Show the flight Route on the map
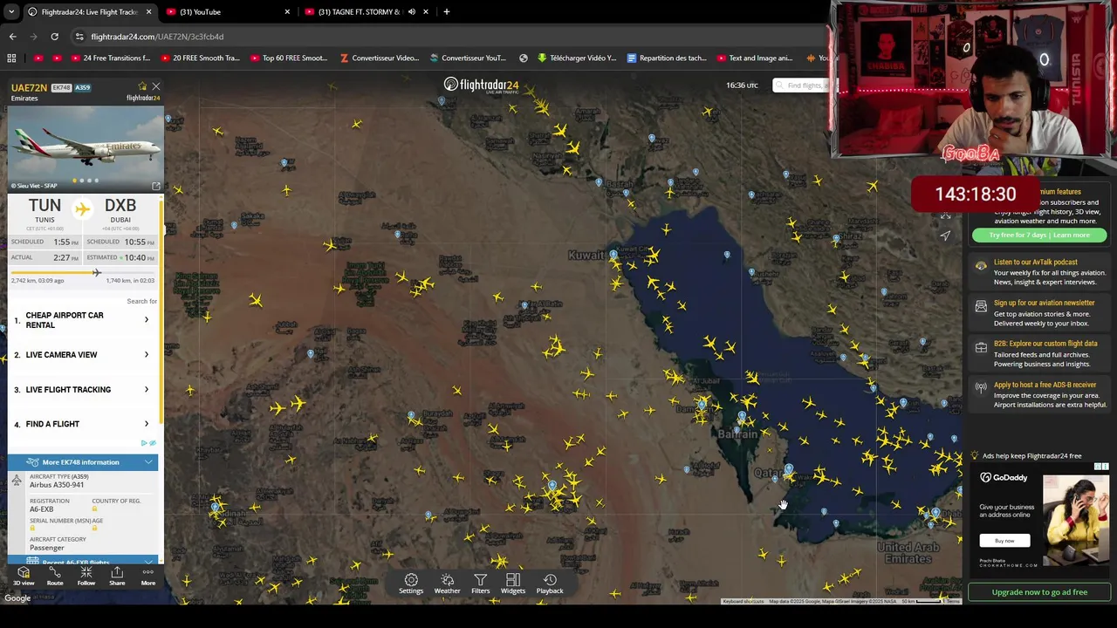Screen dimensions: 1117x628 [54, 576]
